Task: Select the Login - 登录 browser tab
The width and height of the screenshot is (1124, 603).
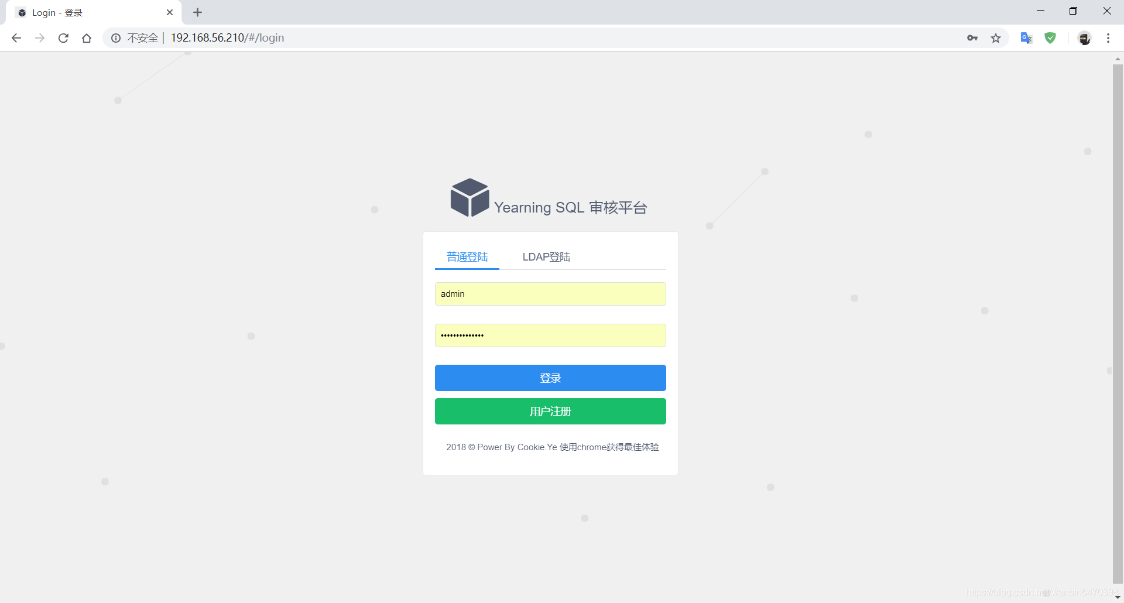Action: (x=94, y=12)
